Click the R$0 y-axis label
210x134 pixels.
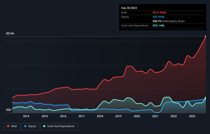(9, 110)
